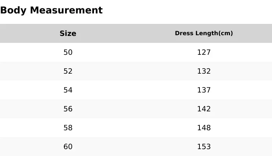The width and height of the screenshot is (272, 156).
Task: Select the 127 dress length value
Action: coord(204,52)
